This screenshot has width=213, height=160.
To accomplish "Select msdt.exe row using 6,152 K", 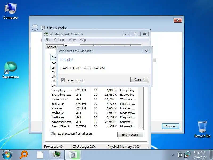I will (x=95, y=117).
